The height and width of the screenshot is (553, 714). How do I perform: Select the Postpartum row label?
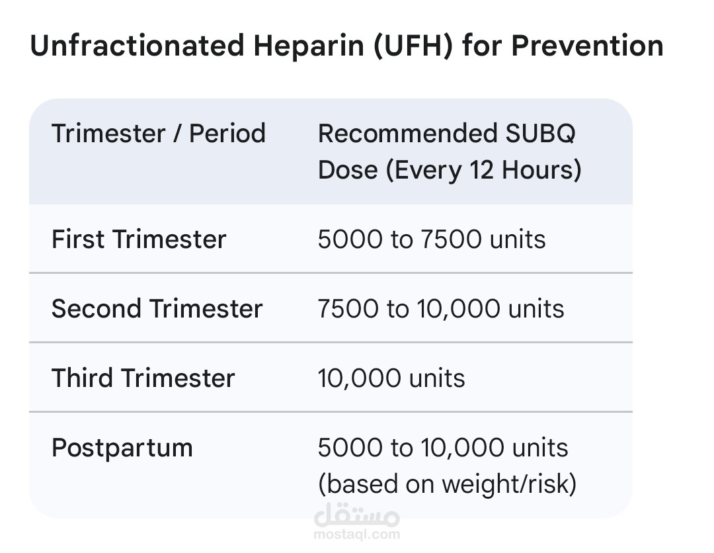point(122,448)
